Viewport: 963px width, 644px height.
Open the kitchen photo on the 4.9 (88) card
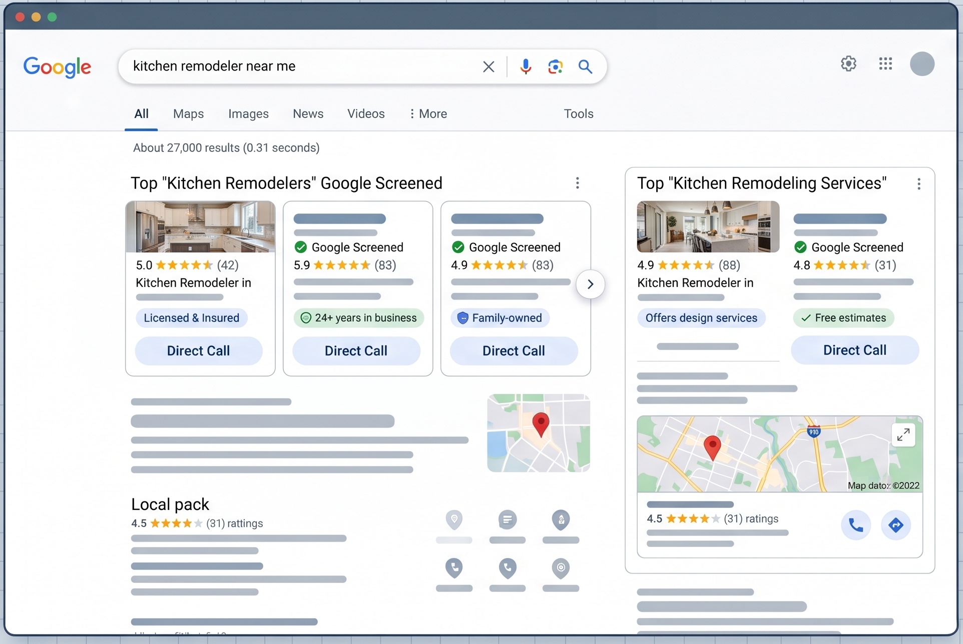[x=708, y=227]
